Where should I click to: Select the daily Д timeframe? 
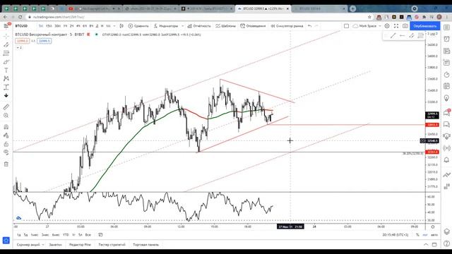coord(97,26)
